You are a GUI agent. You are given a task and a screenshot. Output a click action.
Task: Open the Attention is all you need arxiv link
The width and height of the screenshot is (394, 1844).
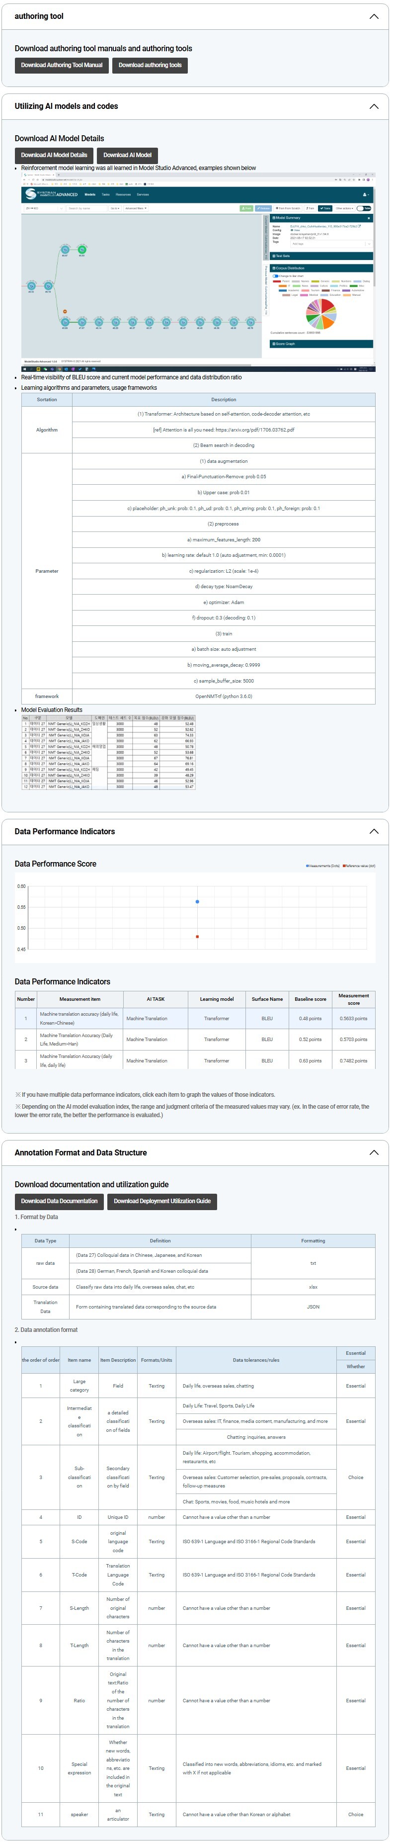coord(223,430)
